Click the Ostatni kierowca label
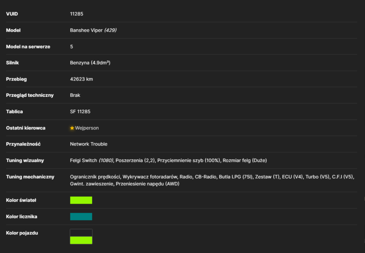The width and height of the screenshot is (365, 253). [x=26, y=128]
